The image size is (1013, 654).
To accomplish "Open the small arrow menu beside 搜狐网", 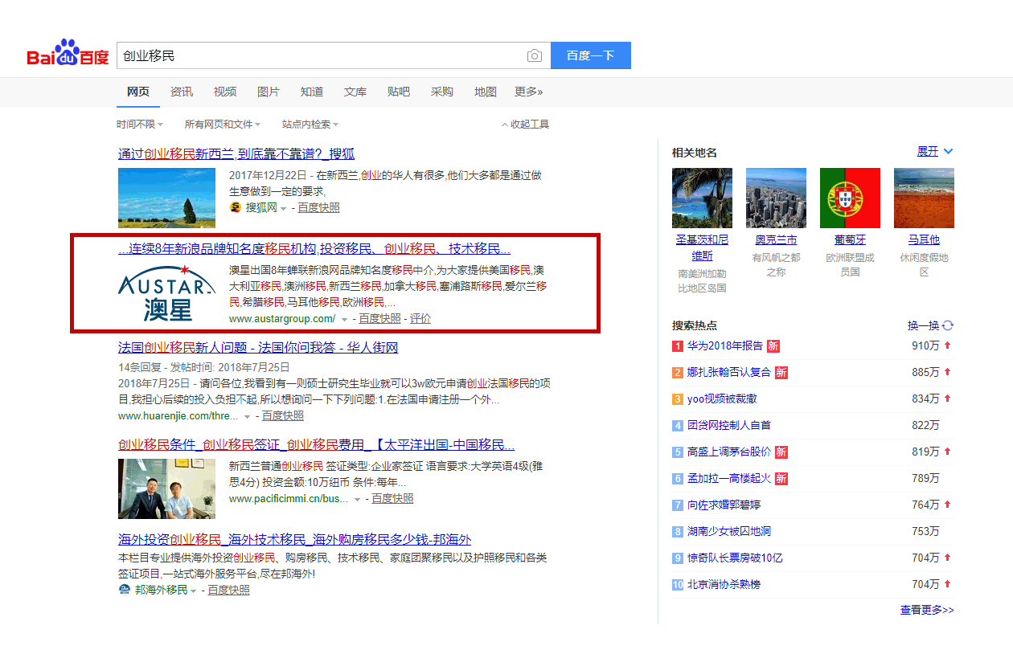I will (x=284, y=208).
